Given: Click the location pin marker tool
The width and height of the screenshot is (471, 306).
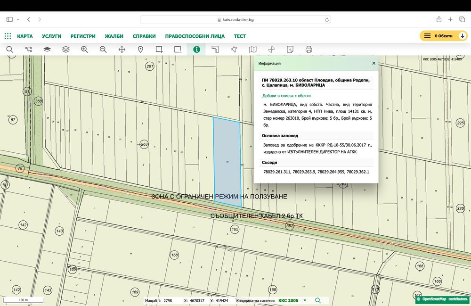Looking at the screenshot, I should [140, 49].
